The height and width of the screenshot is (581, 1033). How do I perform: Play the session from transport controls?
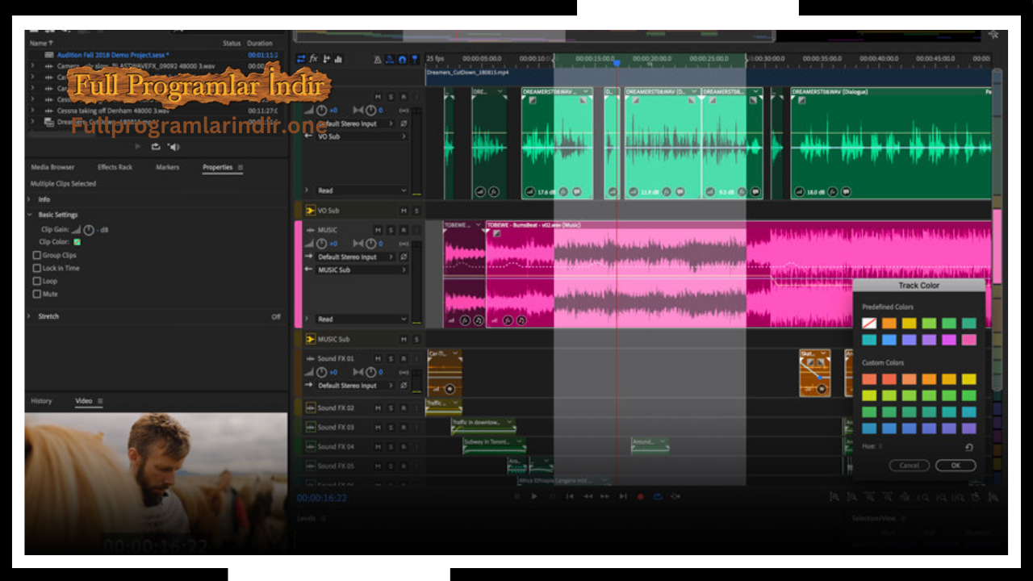pyautogui.click(x=533, y=497)
